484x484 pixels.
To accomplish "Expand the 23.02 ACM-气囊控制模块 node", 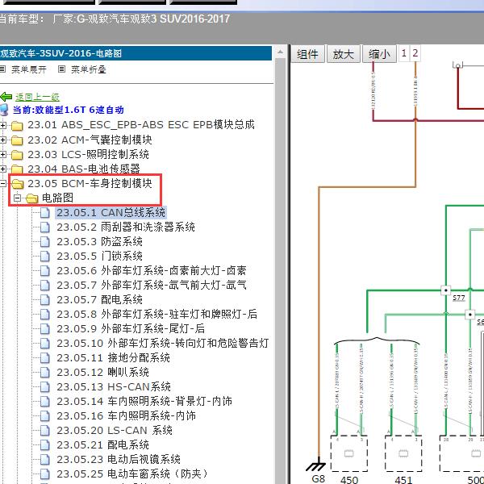I will pyautogui.click(x=2, y=140).
